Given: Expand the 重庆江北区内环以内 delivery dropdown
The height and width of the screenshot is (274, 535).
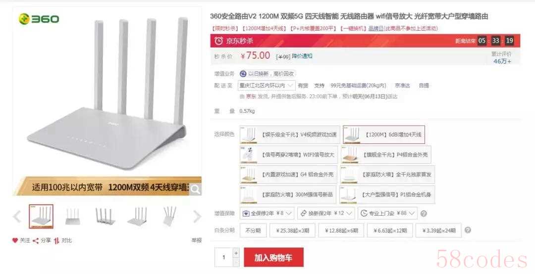Looking at the screenshot, I should point(267,85).
